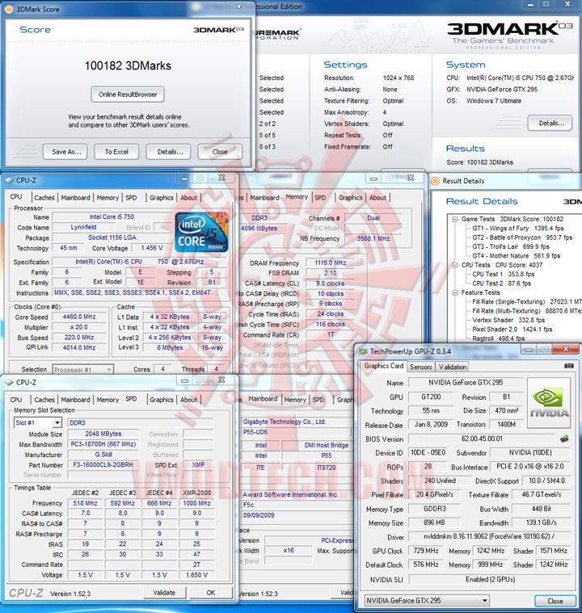Switch to Sensors tab in GPU-Z

click(x=421, y=367)
